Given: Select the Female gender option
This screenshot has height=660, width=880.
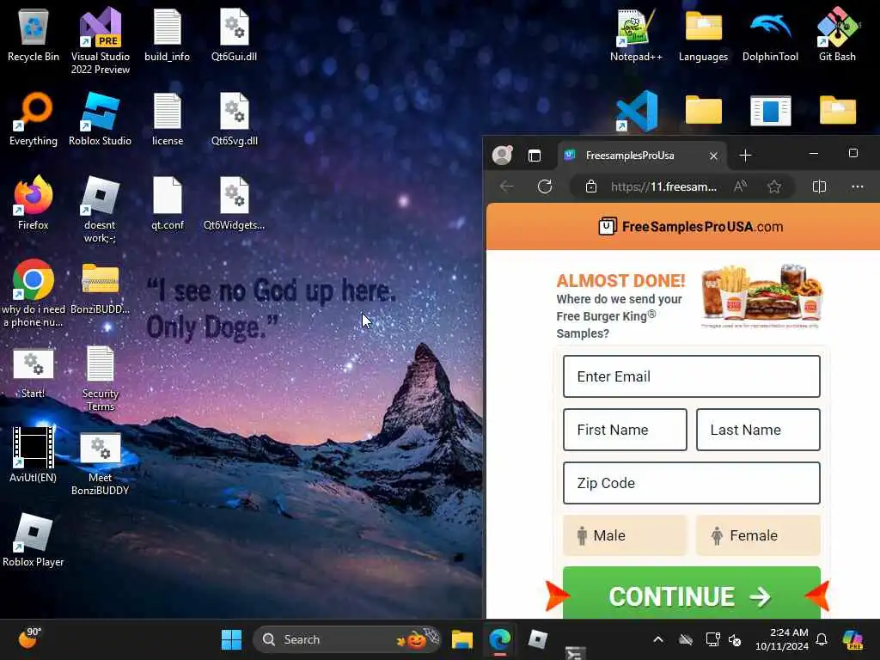Looking at the screenshot, I should (758, 535).
